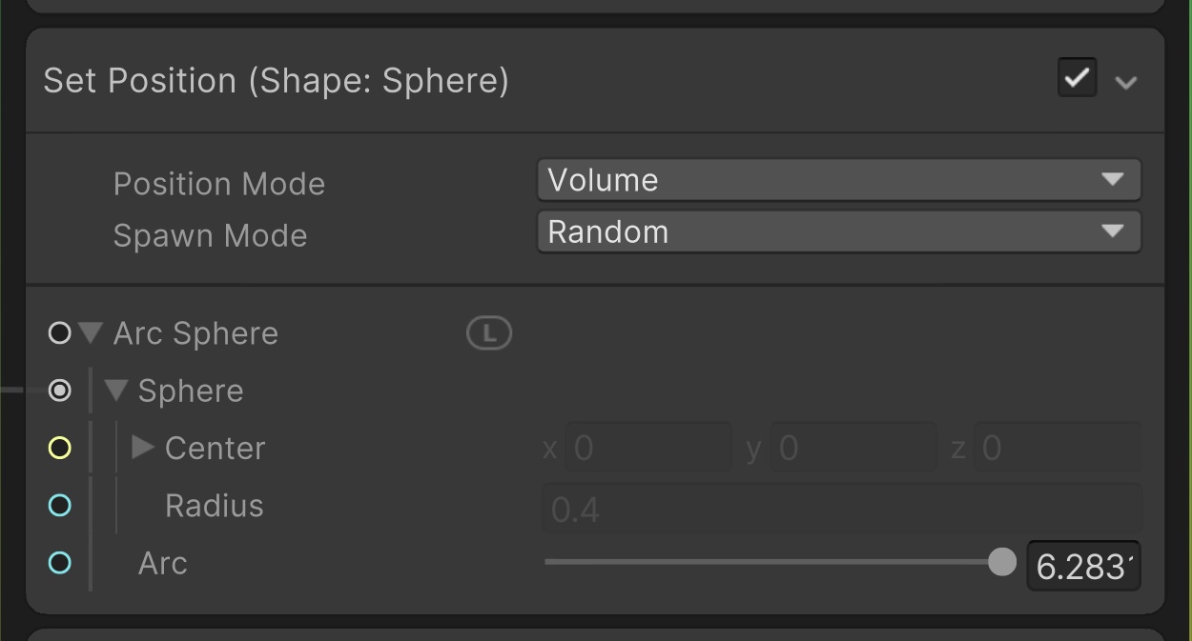Select the Set Position (Shape: Sphere) title
The width and height of the screenshot is (1192, 641).
click(277, 81)
